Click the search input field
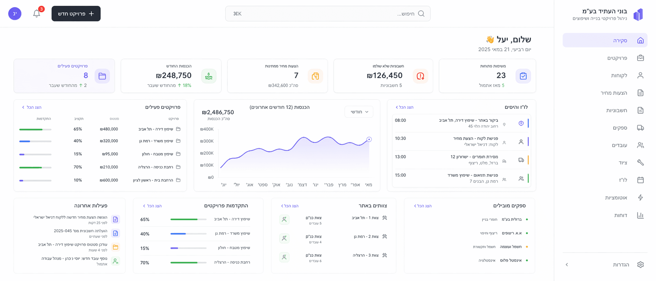Viewport: 656px width, 281px height. tap(328, 14)
